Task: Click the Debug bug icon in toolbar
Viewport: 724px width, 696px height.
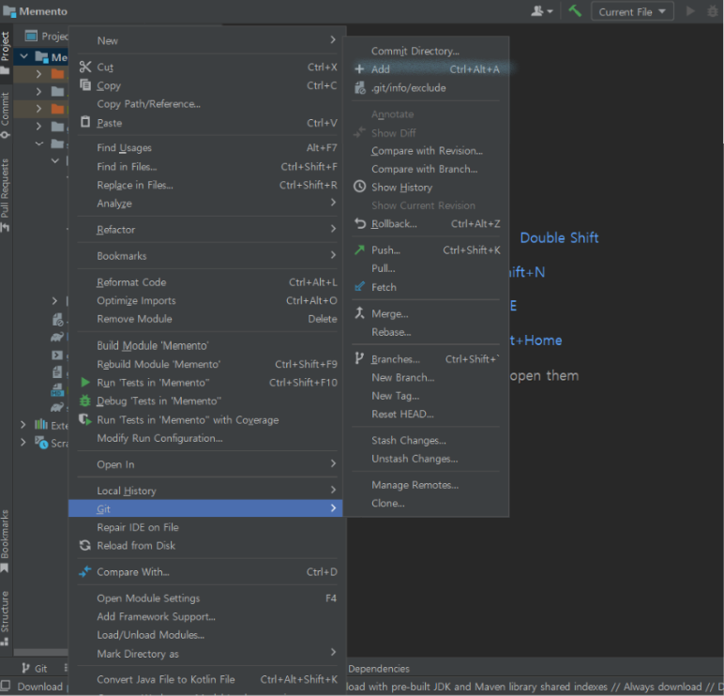Action: pos(713,11)
